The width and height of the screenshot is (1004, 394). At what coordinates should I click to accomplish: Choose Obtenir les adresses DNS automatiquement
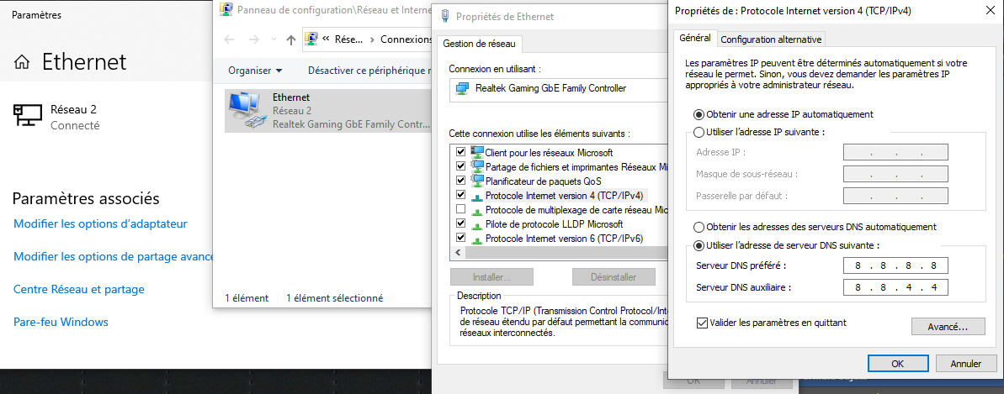(699, 227)
